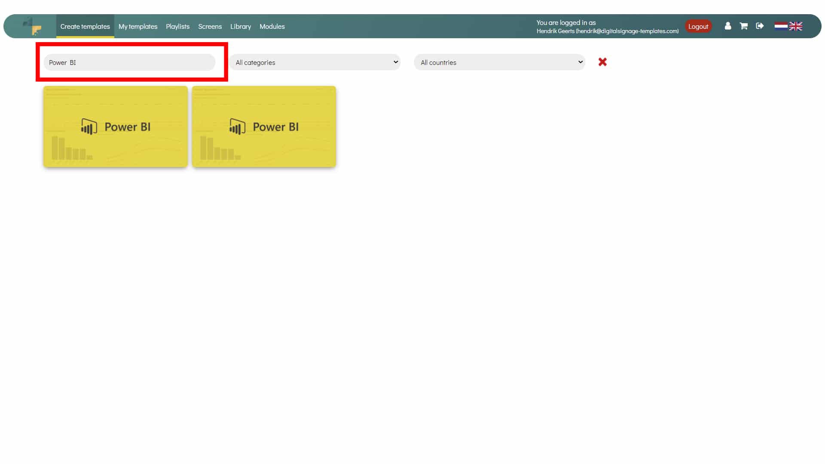
Task: Click the logged-in user email text
Action: [x=627, y=31]
